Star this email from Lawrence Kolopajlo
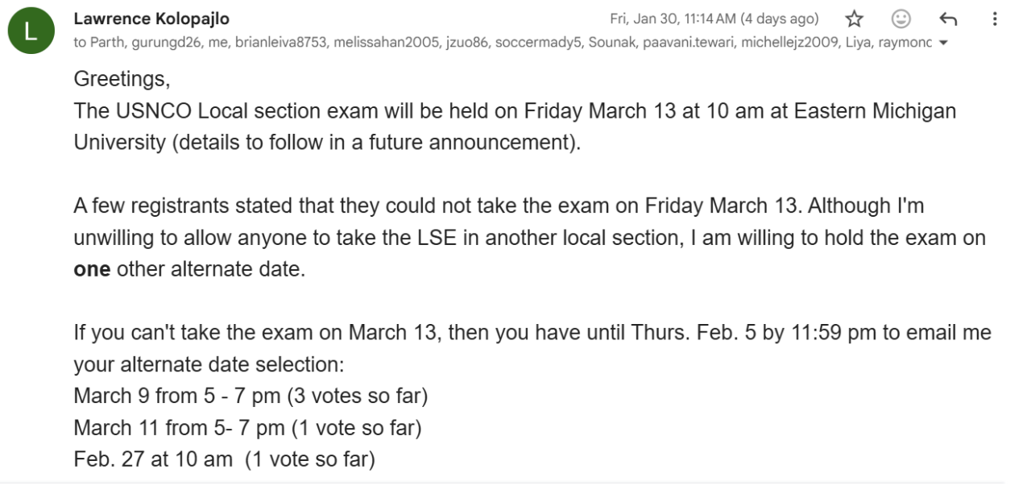1031x486 pixels. [855, 19]
